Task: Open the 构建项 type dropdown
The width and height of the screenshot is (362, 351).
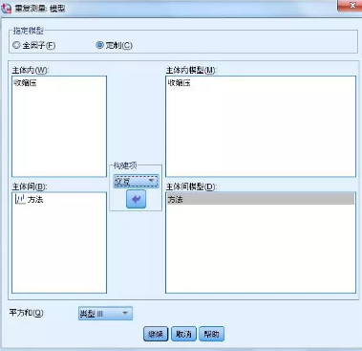Action: coord(136,182)
